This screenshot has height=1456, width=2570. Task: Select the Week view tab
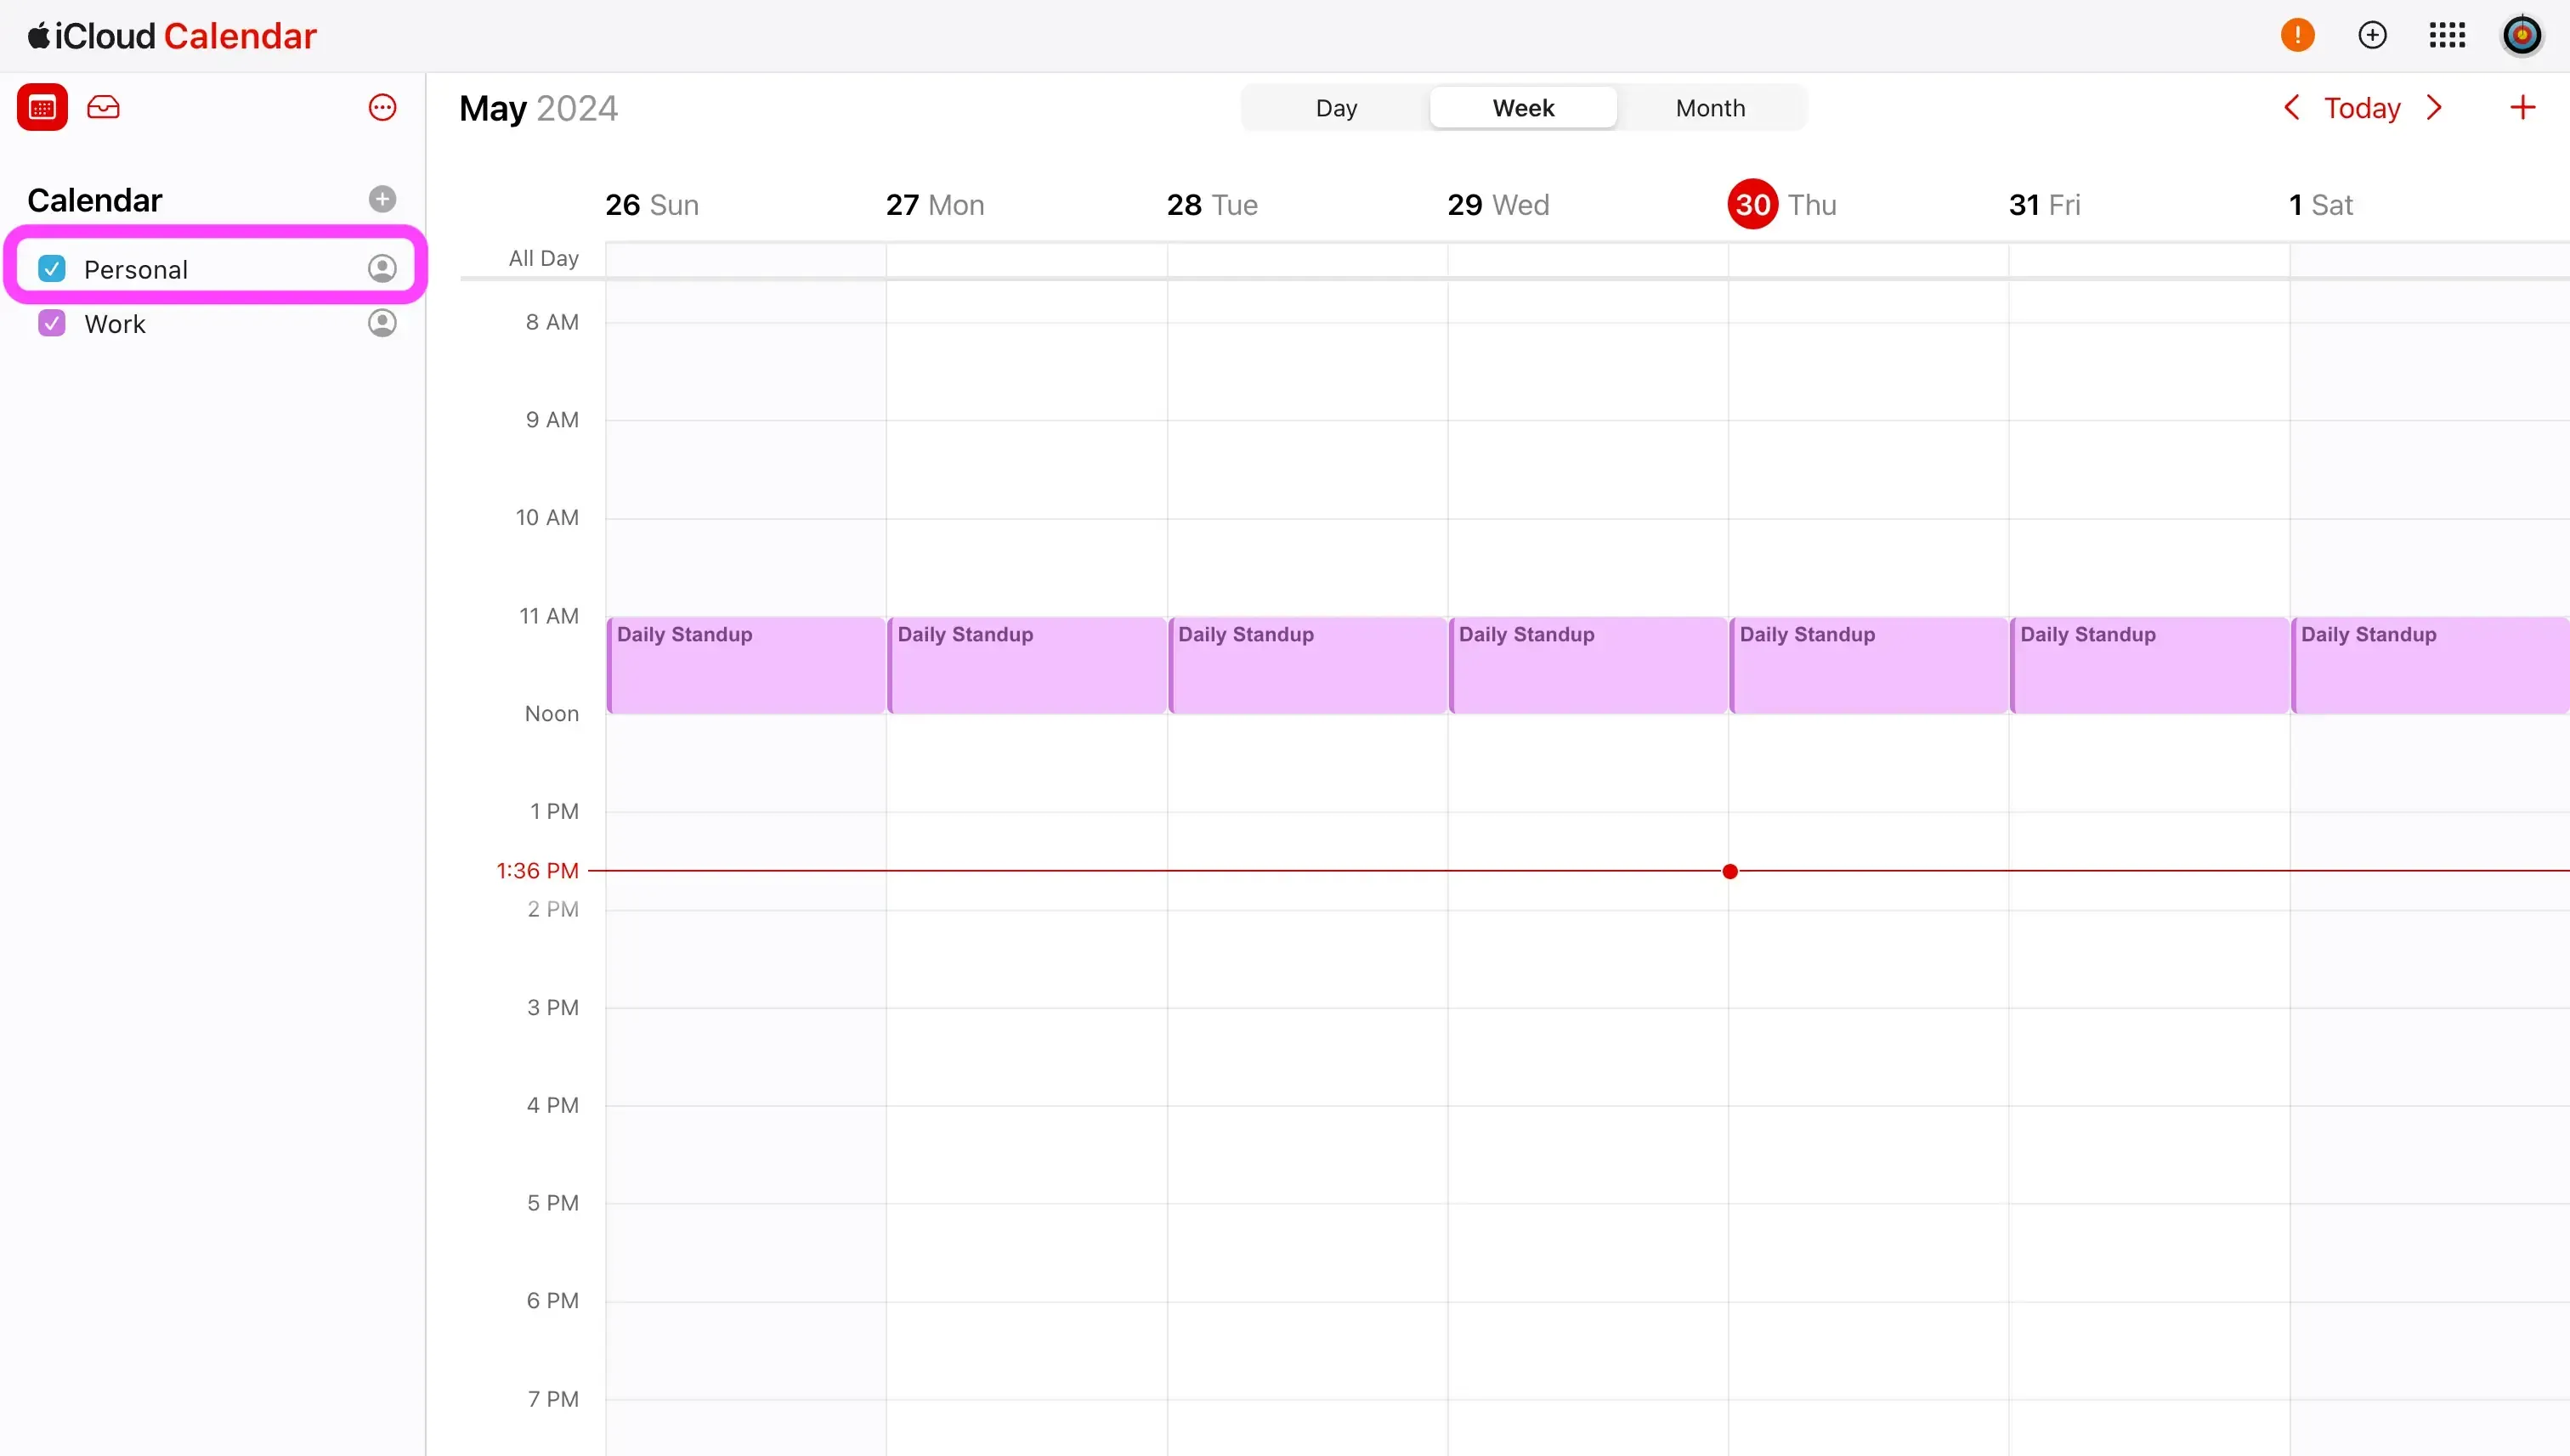click(x=1523, y=107)
